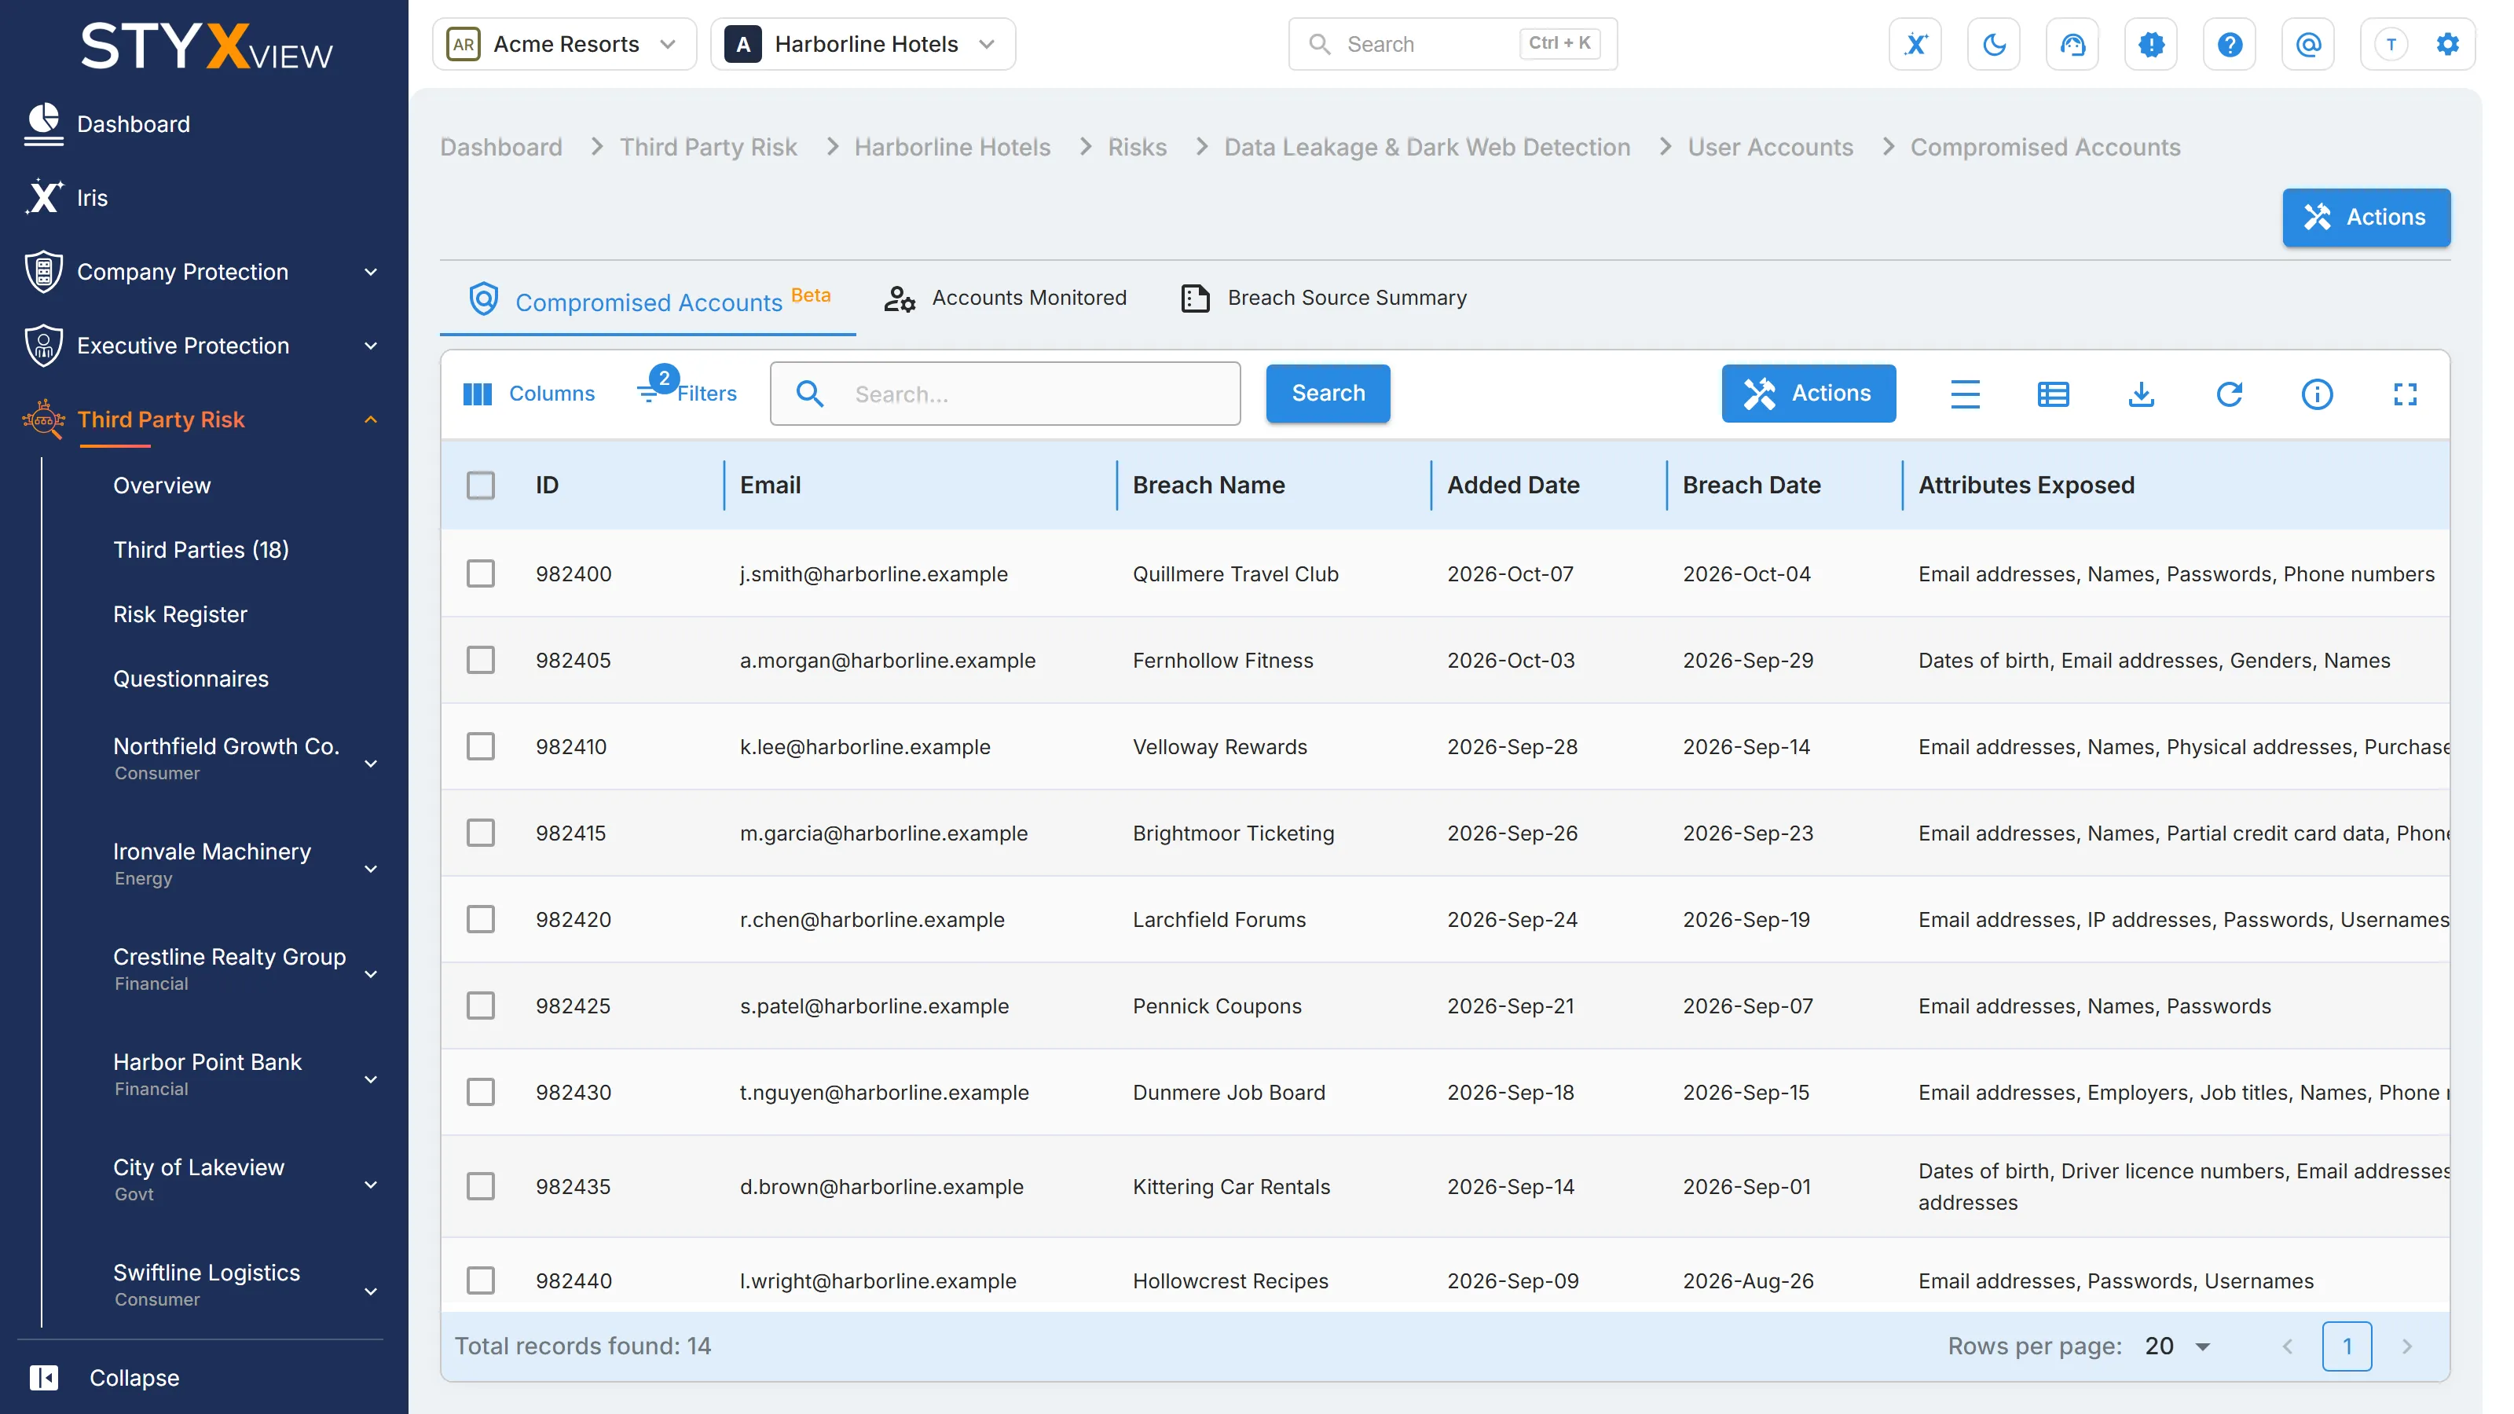Check the row for ID 982400

coord(480,573)
